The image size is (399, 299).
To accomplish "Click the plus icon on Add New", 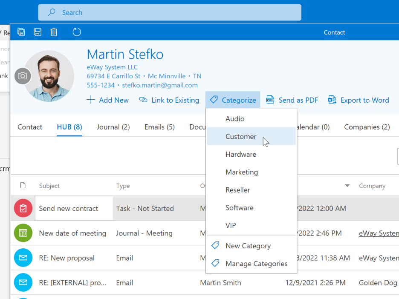I will click(91, 100).
